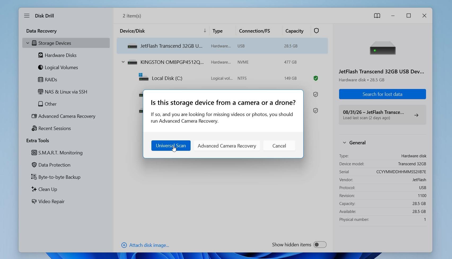
Task: Open the hamburger menu next to Disk Drill
Action: (x=27, y=16)
